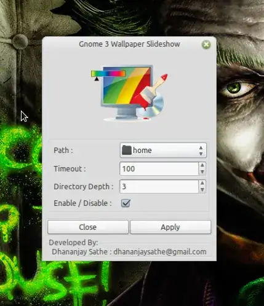Decrease Directory Depth with down arrow
This screenshot has width=264, height=306.
coord(202,190)
